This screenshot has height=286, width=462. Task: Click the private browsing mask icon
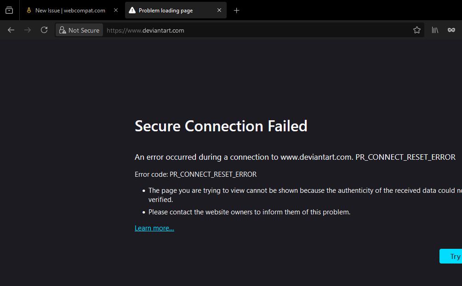[x=451, y=30]
